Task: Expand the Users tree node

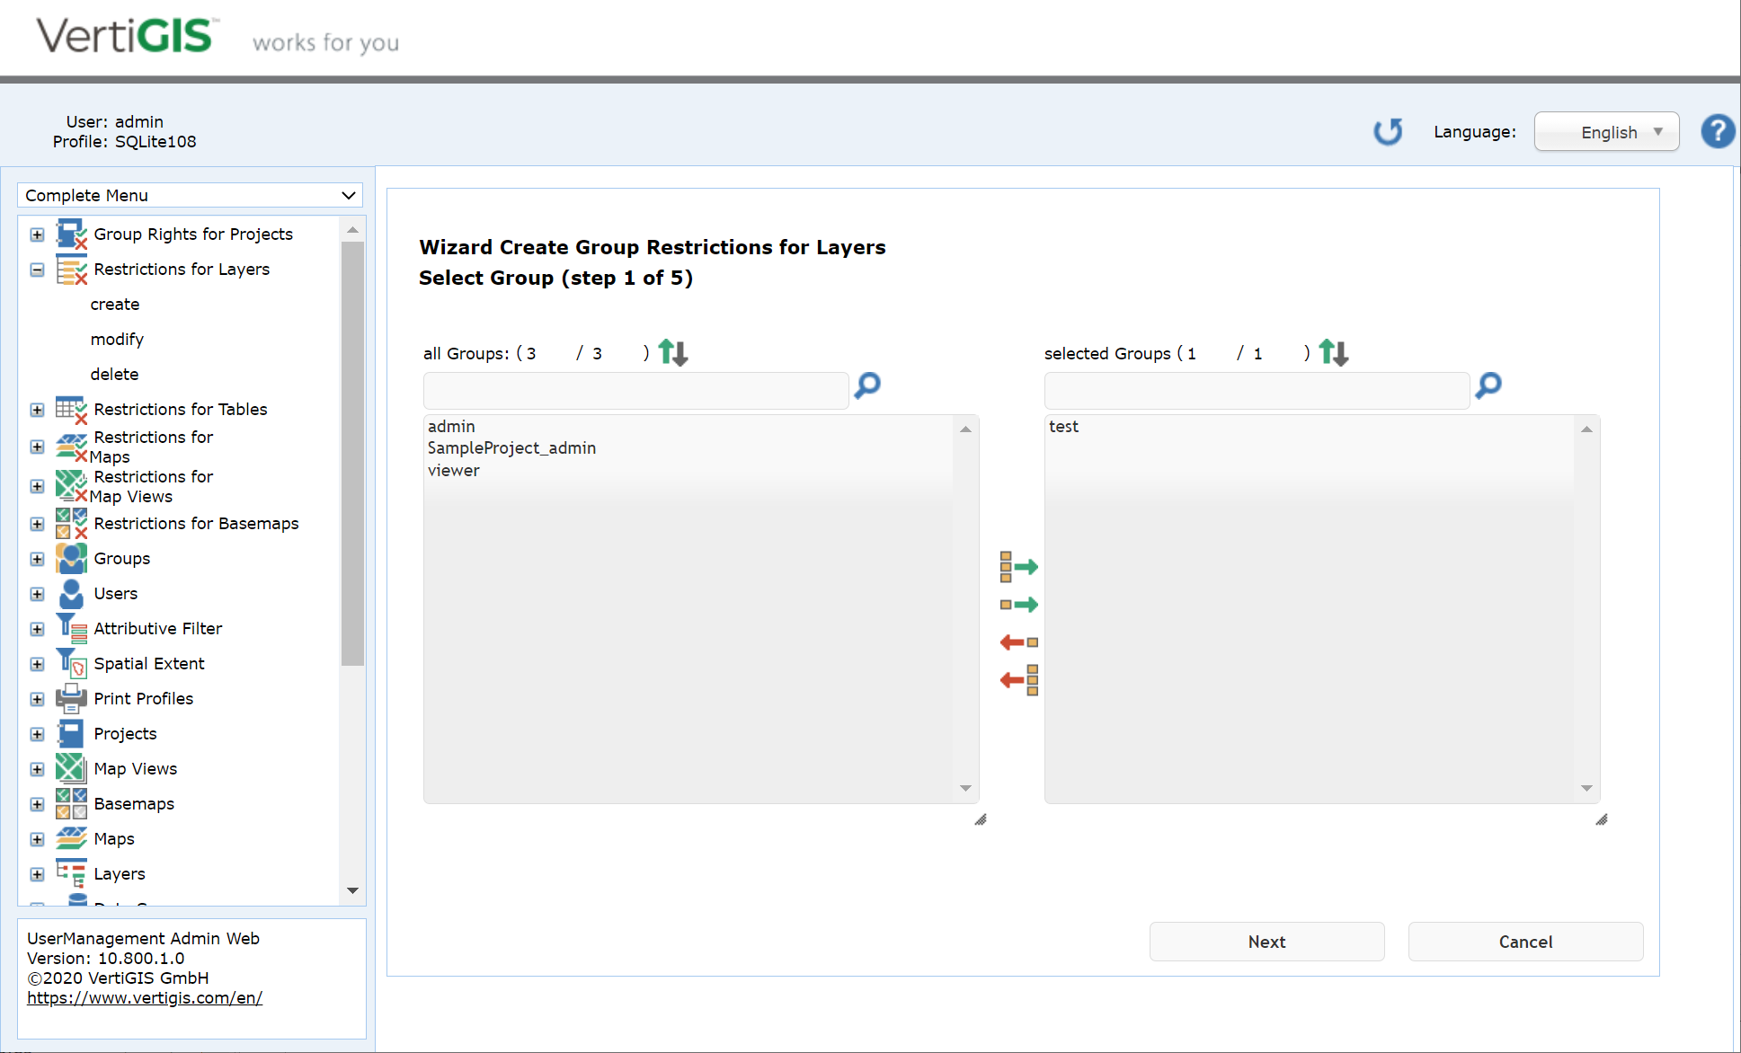Action: (36, 594)
